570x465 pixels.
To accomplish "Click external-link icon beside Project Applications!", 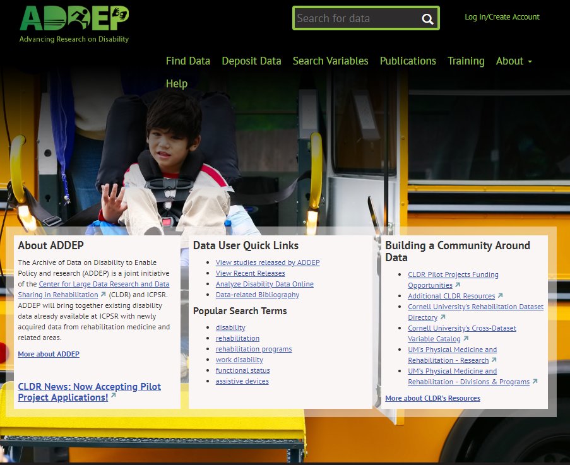I will [x=114, y=395].
